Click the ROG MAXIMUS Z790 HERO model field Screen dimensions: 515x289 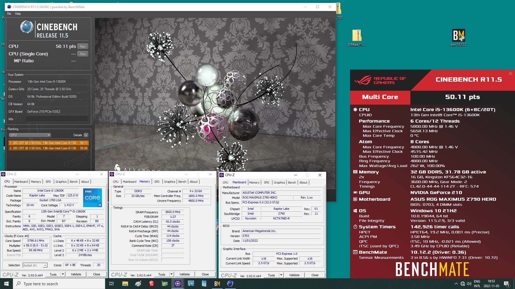pyautogui.click(x=267, y=197)
